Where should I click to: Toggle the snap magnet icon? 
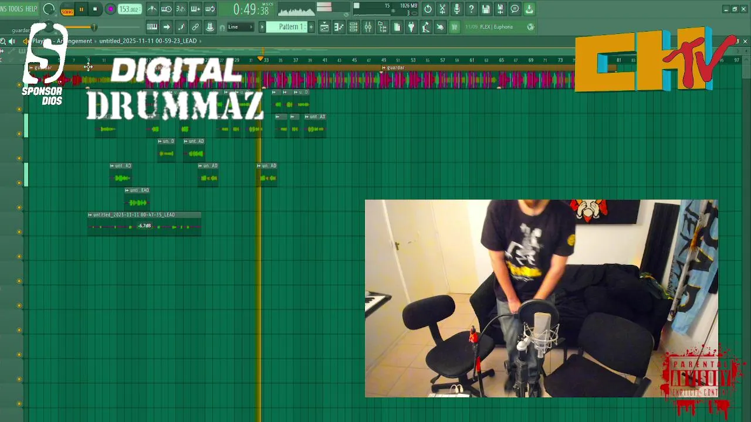click(x=222, y=28)
